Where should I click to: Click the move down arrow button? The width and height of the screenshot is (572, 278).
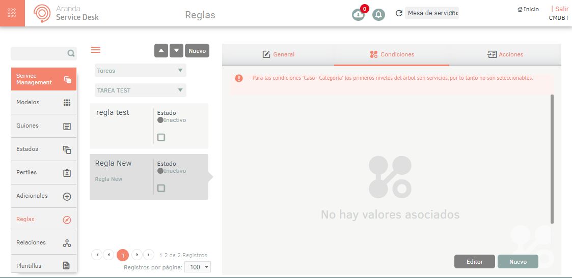(x=176, y=51)
